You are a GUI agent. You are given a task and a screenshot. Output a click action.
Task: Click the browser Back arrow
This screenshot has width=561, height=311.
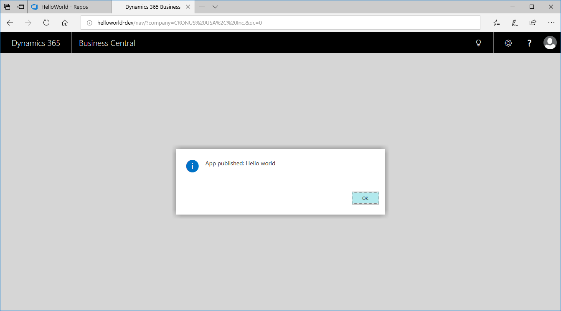(x=10, y=23)
